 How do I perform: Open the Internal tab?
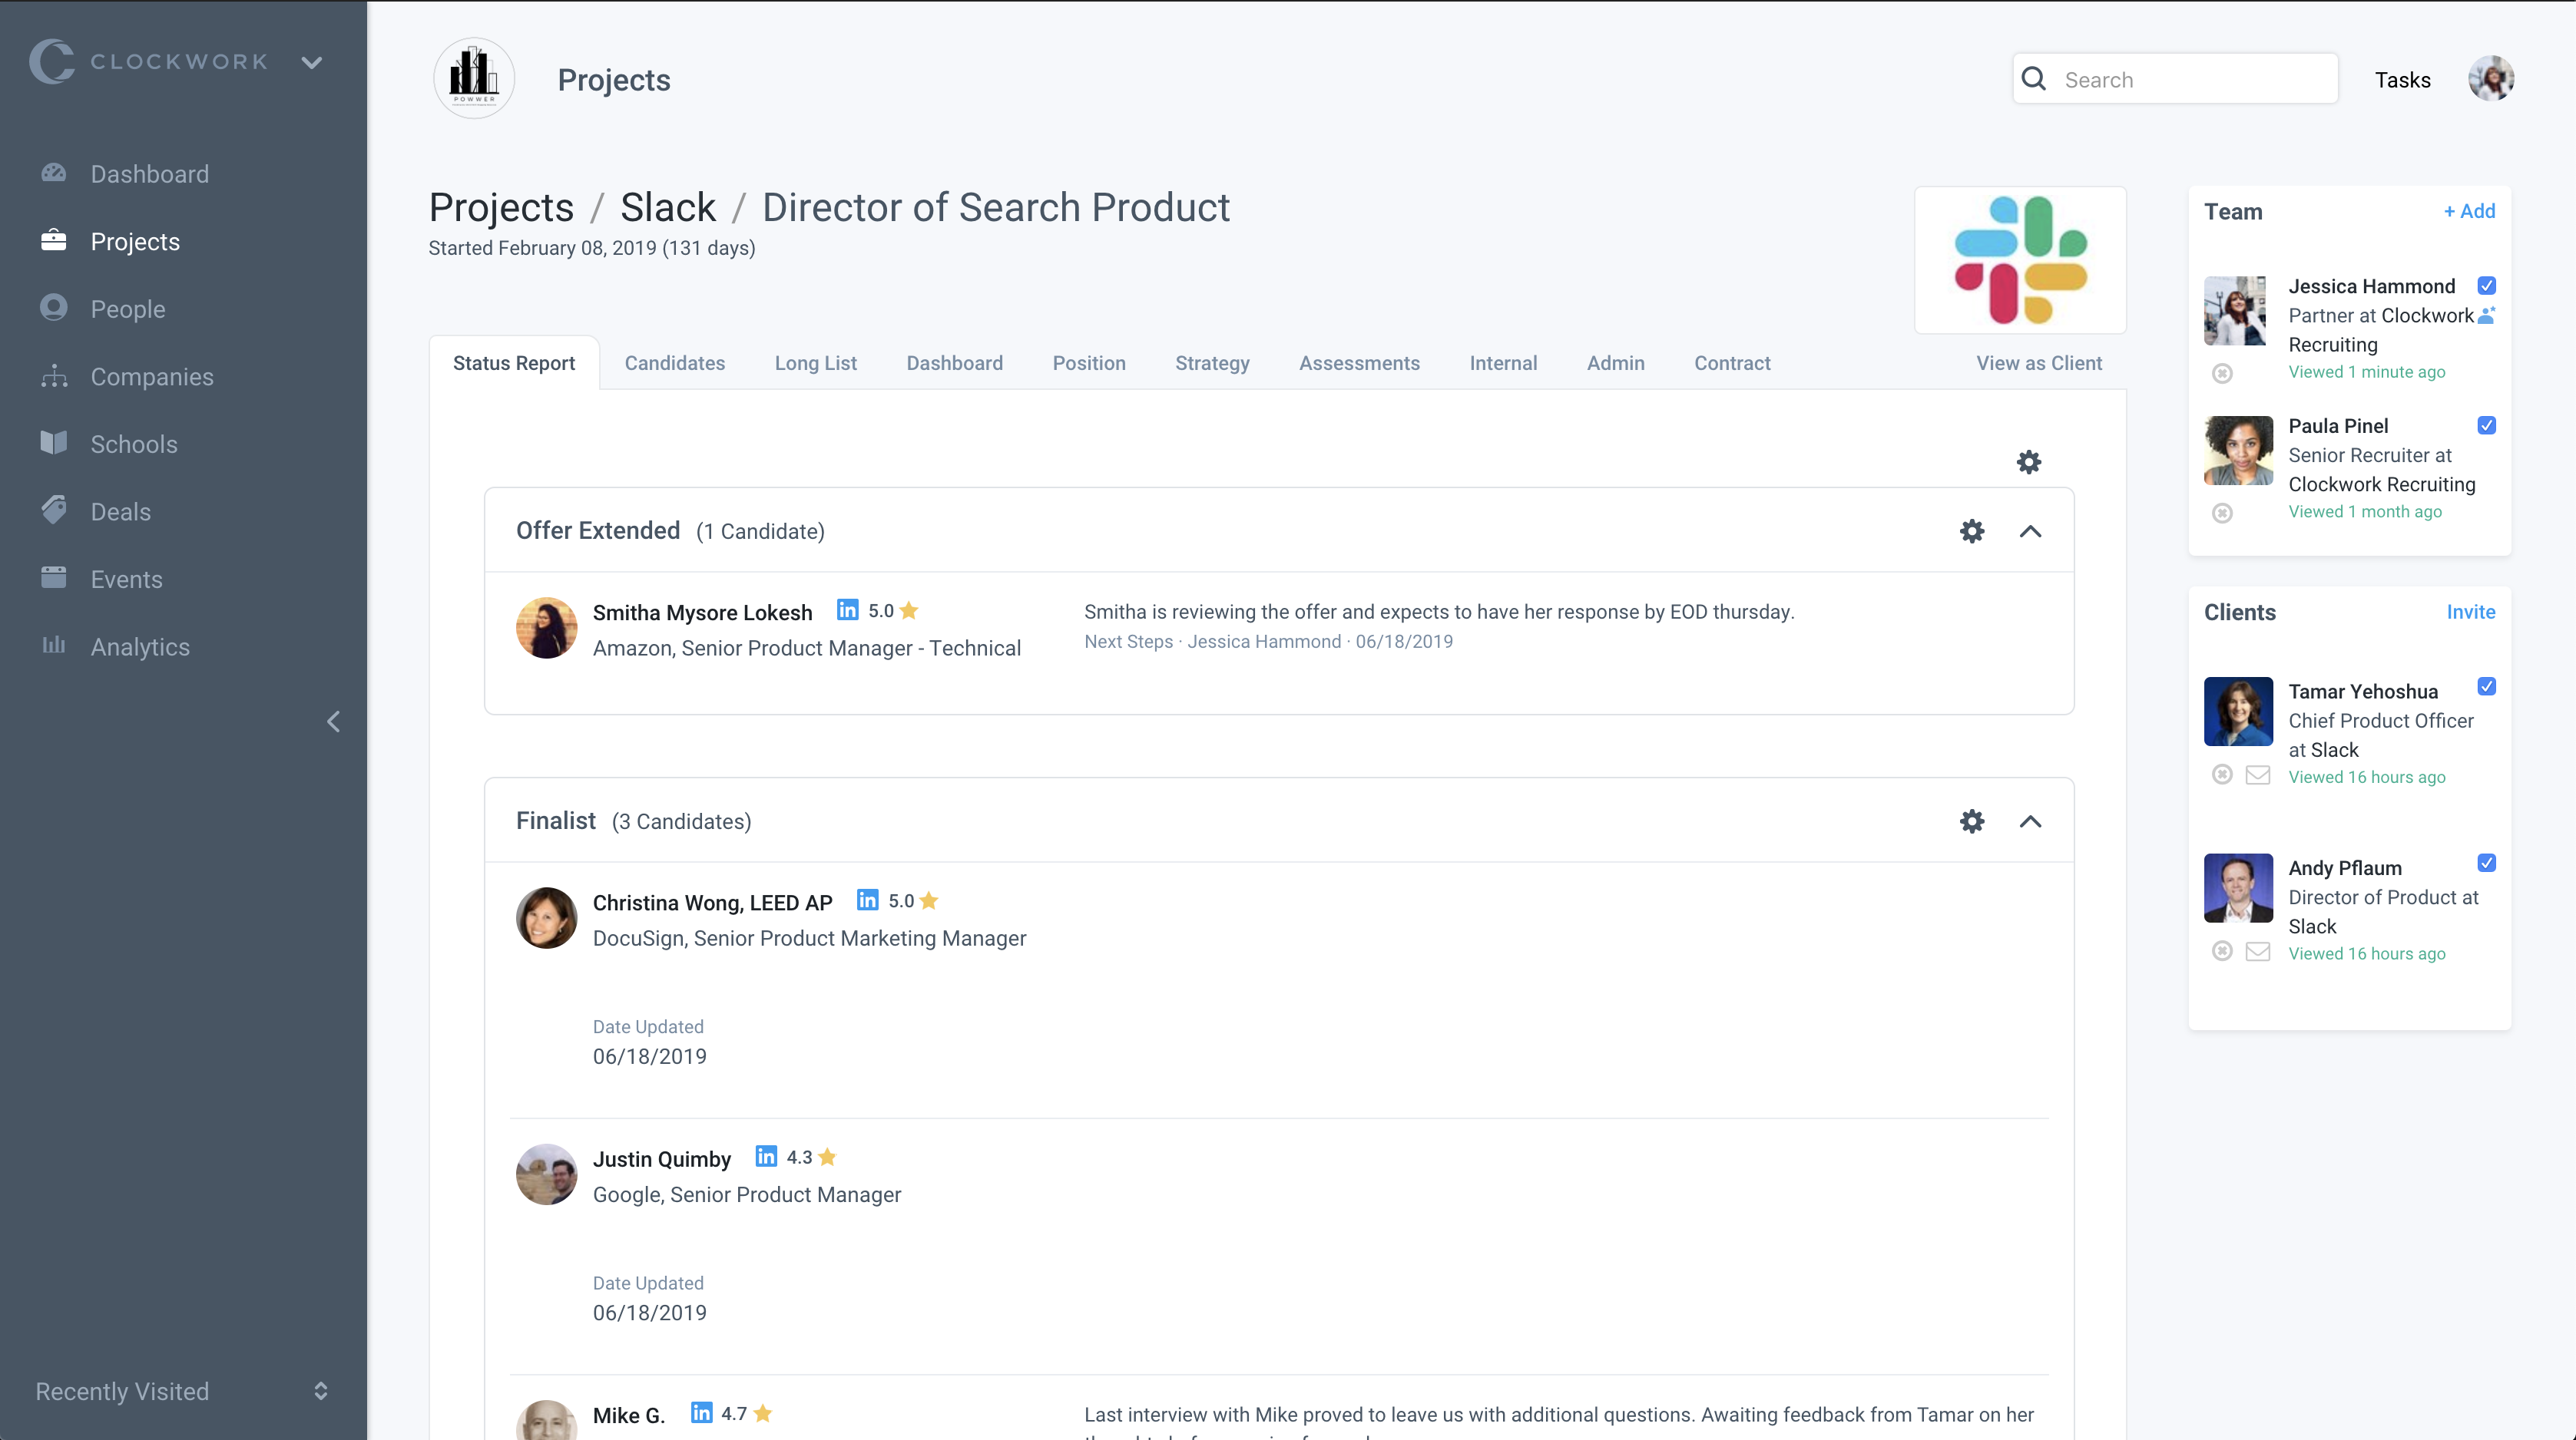click(x=1503, y=363)
